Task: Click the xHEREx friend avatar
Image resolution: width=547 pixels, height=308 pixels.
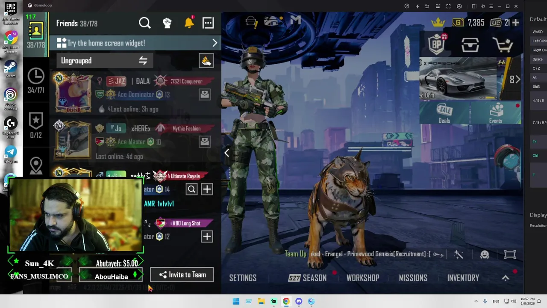Action: (73, 140)
